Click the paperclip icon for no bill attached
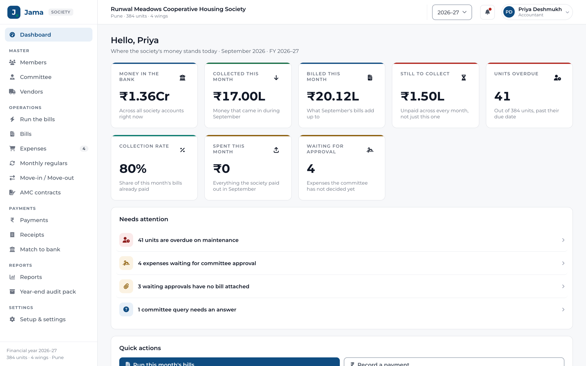This screenshot has height=366, width=586. [126, 286]
